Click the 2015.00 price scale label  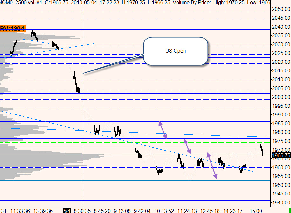(281, 71)
